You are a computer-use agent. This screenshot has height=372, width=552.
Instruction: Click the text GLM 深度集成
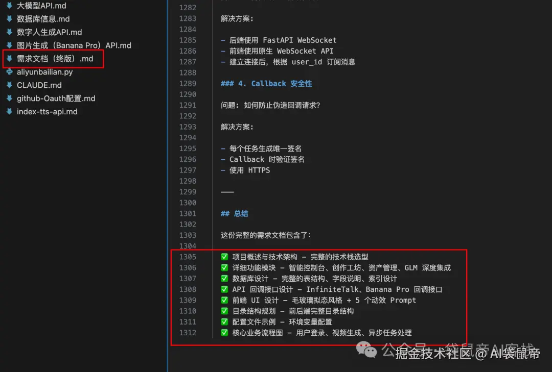coord(427,268)
